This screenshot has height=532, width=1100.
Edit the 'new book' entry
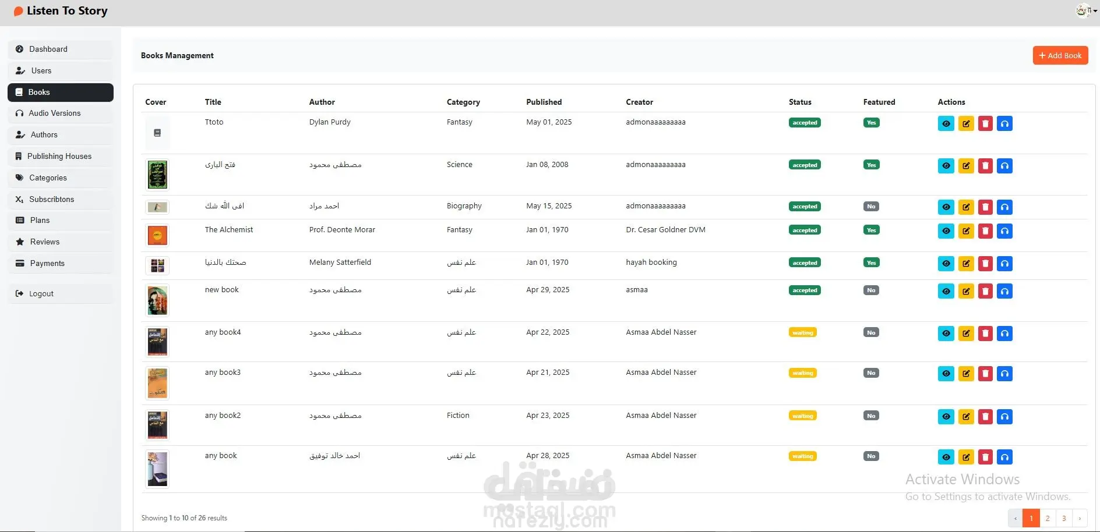coord(966,291)
